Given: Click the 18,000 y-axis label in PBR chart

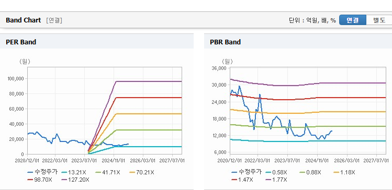Looking at the screenshot, I should click(x=219, y=118).
